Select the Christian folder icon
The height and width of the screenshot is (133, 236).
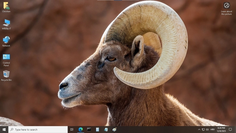tap(6, 6)
